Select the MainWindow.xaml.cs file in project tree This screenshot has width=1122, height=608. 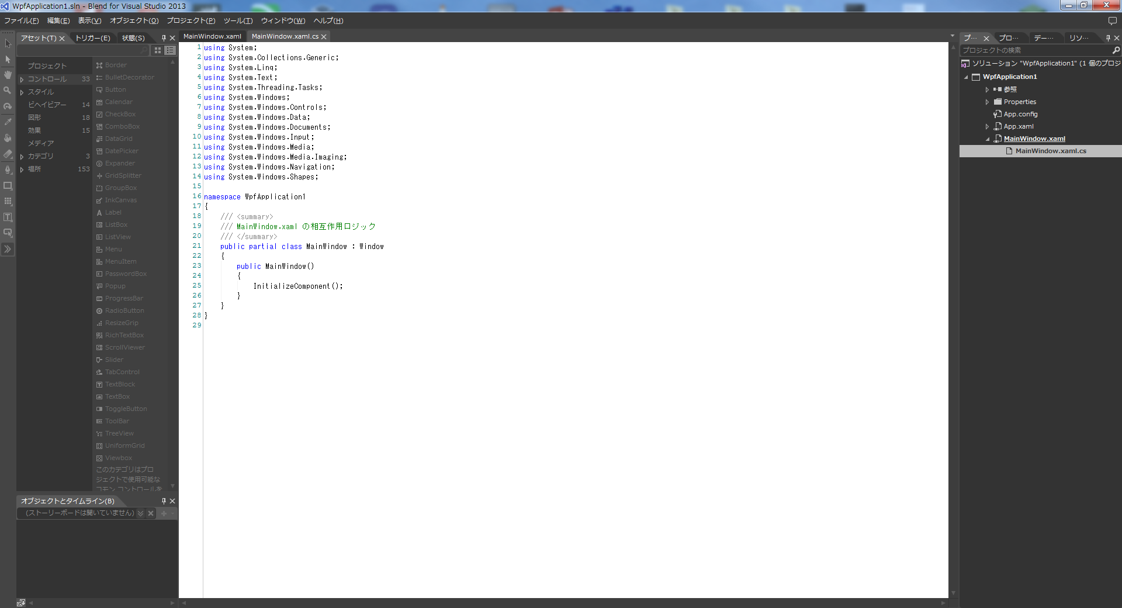click(x=1040, y=151)
